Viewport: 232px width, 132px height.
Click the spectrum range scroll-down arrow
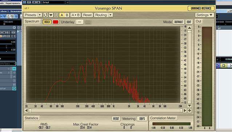tap(189, 106)
